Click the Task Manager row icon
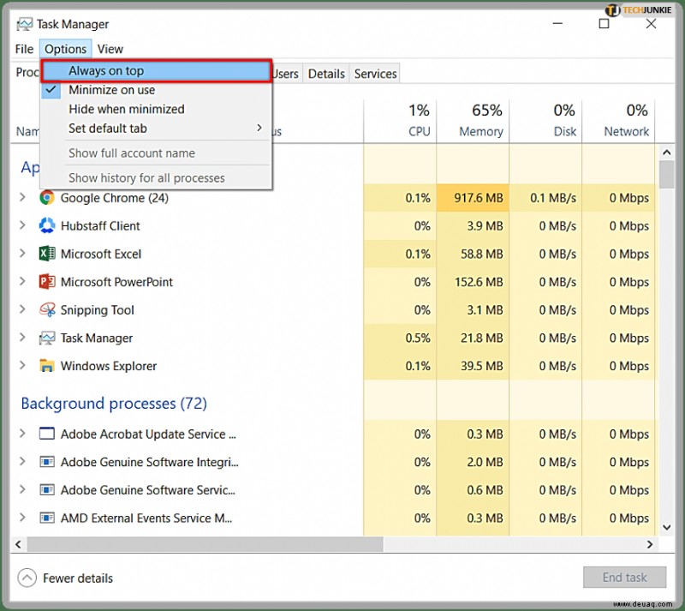This screenshot has width=685, height=611. click(47, 338)
